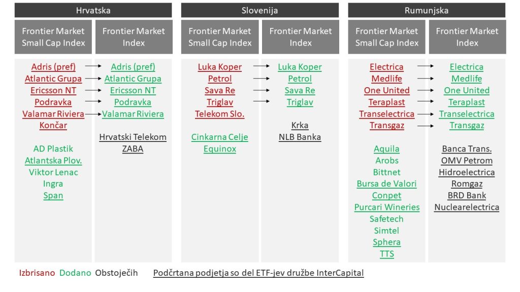Select the NLB Banka entry

(300, 137)
